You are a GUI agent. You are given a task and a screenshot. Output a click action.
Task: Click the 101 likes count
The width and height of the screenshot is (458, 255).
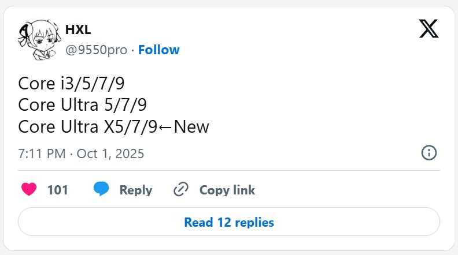(58, 190)
